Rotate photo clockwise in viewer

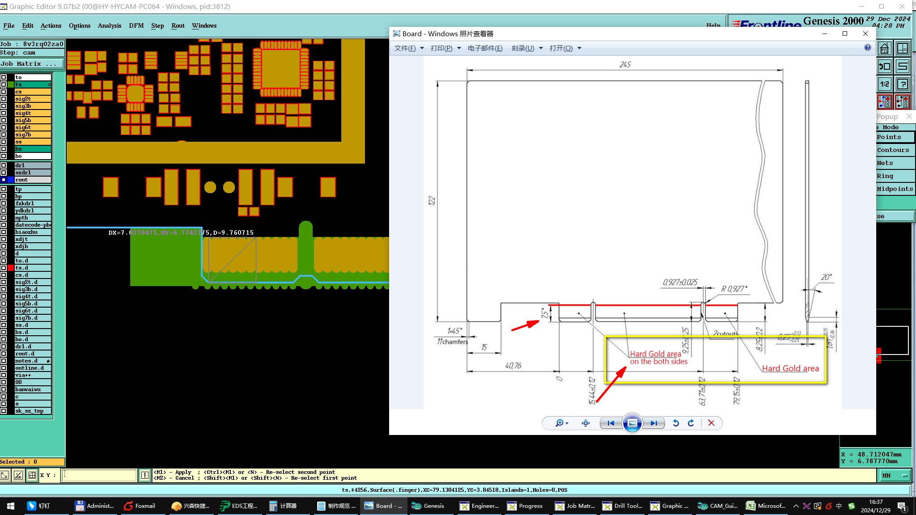click(x=691, y=423)
